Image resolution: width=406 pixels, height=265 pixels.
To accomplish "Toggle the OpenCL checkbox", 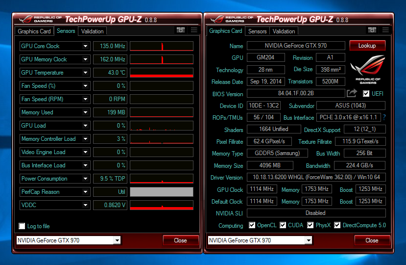I will [252, 225].
